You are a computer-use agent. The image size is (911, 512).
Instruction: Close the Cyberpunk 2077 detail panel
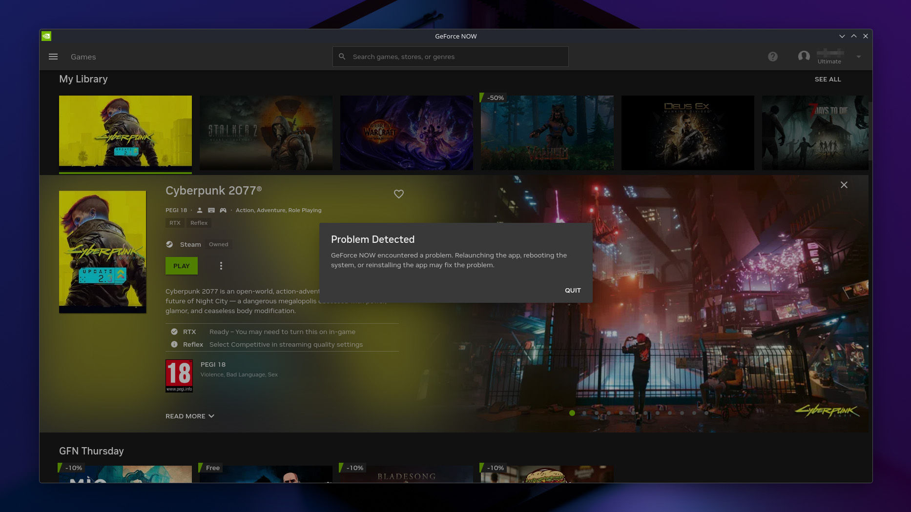[844, 185]
